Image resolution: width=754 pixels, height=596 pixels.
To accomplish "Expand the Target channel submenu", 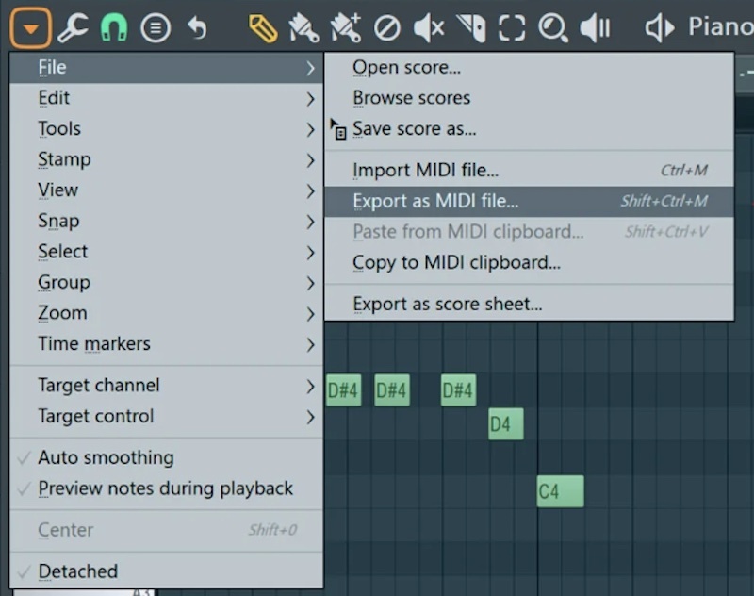I will 99,386.
